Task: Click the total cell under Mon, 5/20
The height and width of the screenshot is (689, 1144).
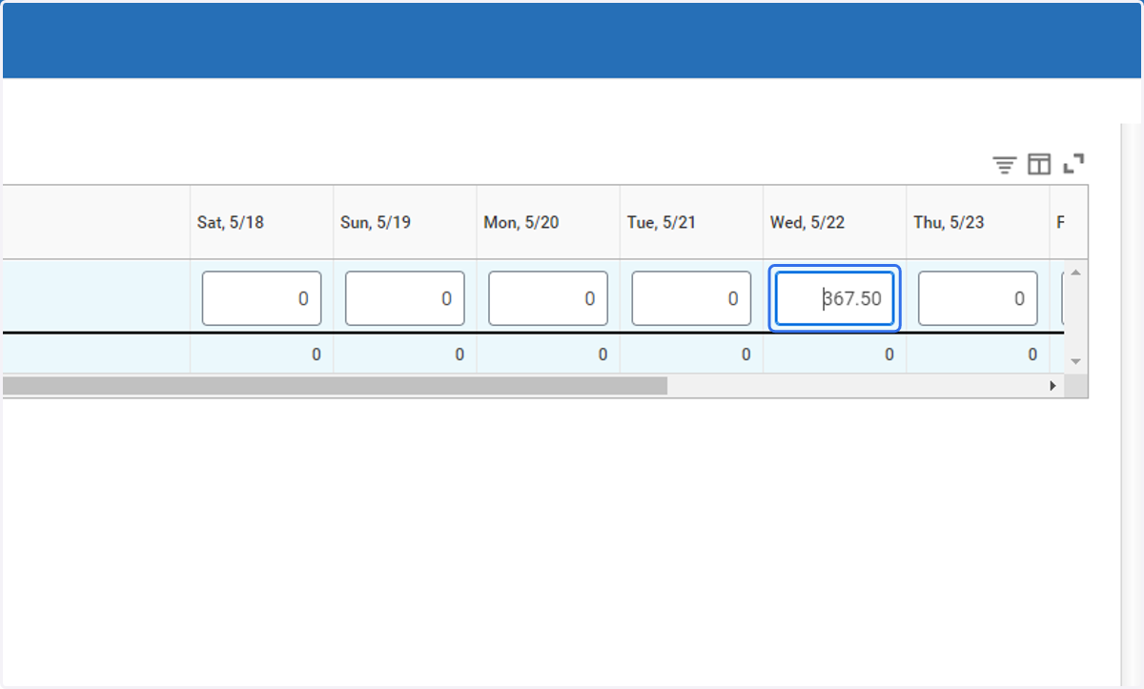Action: 548,355
